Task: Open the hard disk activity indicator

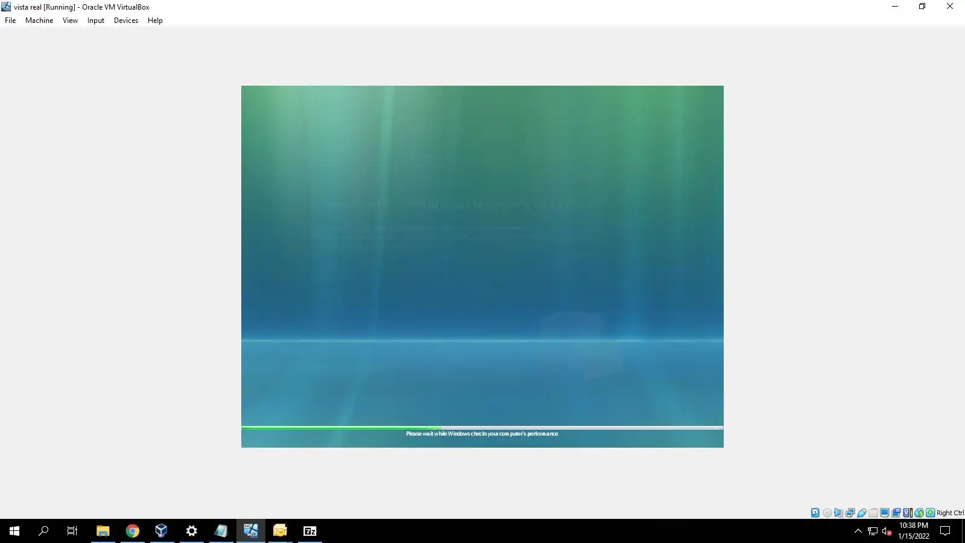Action: [x=815, y=513]
